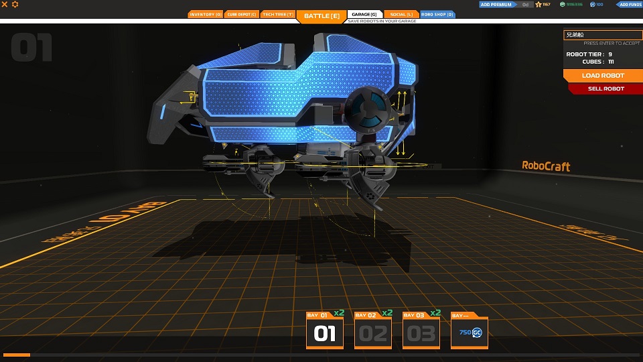This screenshot has height=362, width=643.
Task: Select garage Bay 02 slot
Action: click(x=373, y=330)
